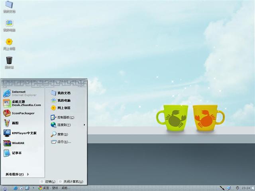Expand 所有程序(P) all programs

17,174
